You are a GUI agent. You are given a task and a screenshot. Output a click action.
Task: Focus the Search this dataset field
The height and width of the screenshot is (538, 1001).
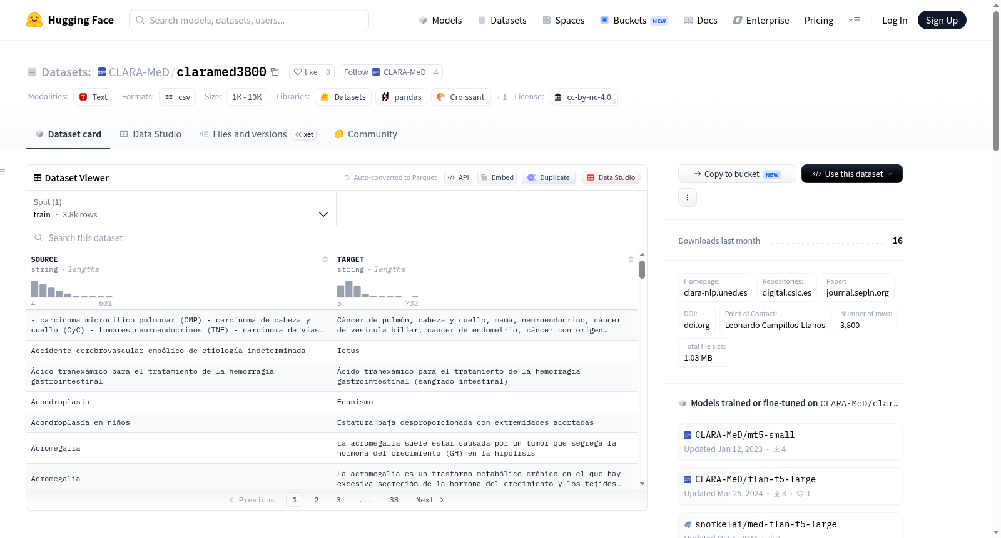point(337,237)
